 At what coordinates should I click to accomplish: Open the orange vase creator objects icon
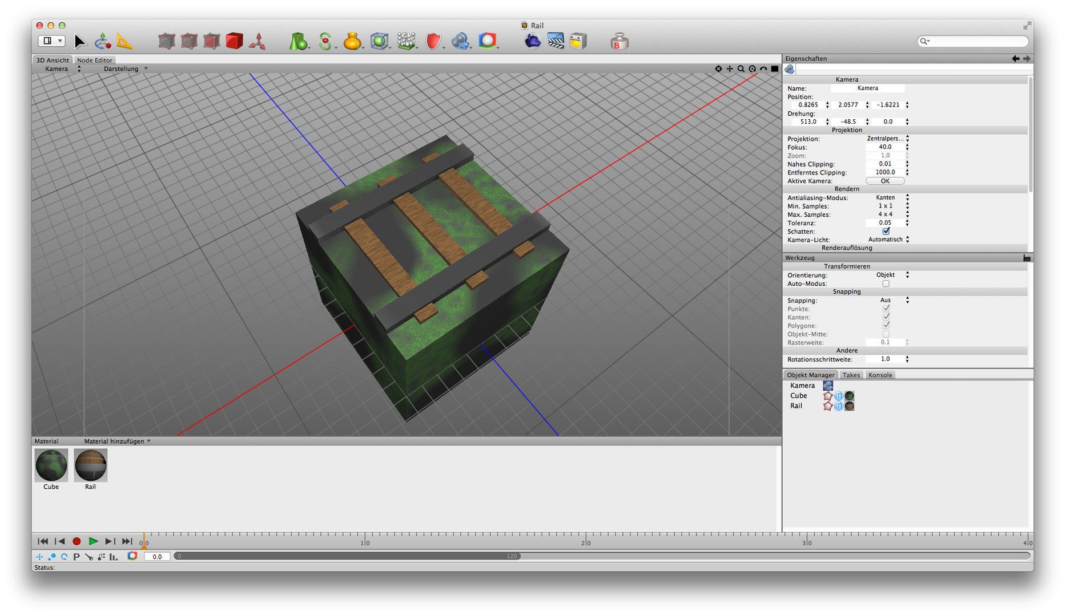tap(352, 41)
